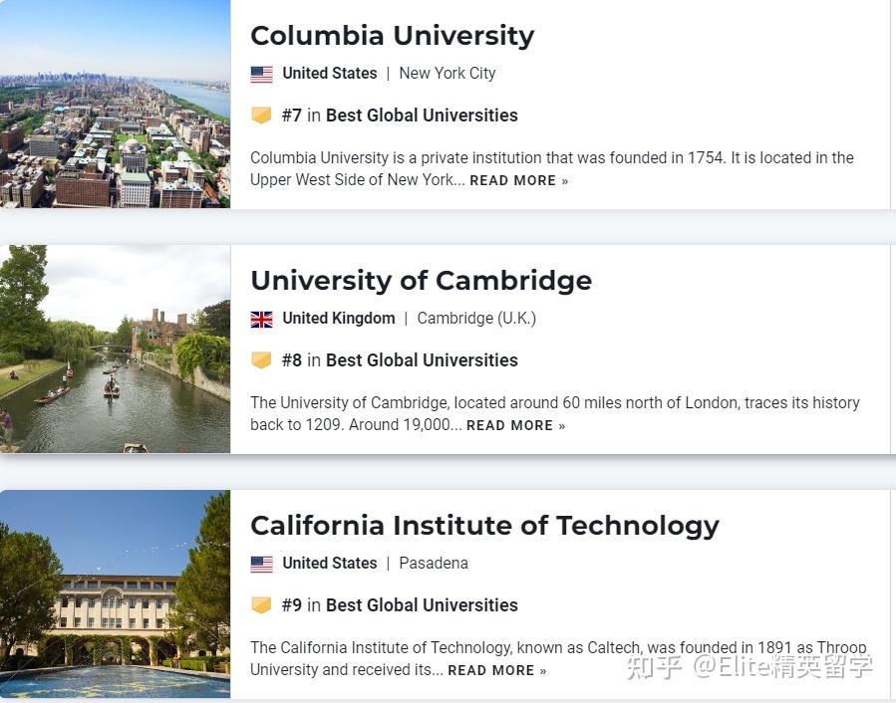Click READ MORE under Columbia University description
The height and width of the screenshot is (703, 896).
coord(512,180)
